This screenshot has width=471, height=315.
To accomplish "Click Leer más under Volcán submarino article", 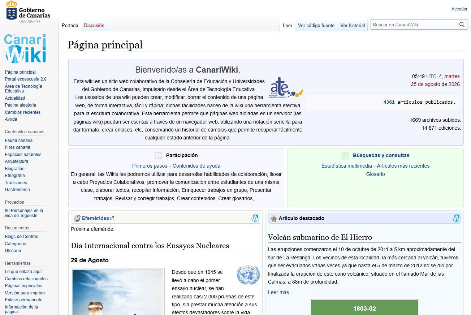I will click(280, 293).
